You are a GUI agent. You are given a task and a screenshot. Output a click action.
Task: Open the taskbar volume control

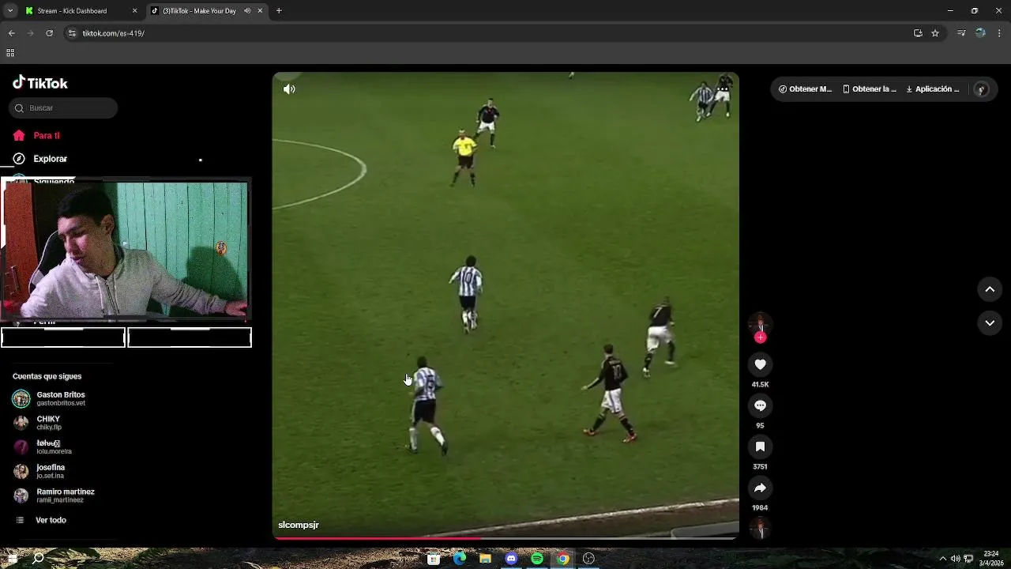point(956,559)
